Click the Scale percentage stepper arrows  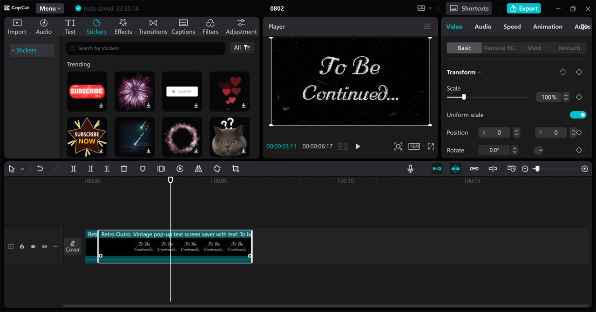[566, 97]
